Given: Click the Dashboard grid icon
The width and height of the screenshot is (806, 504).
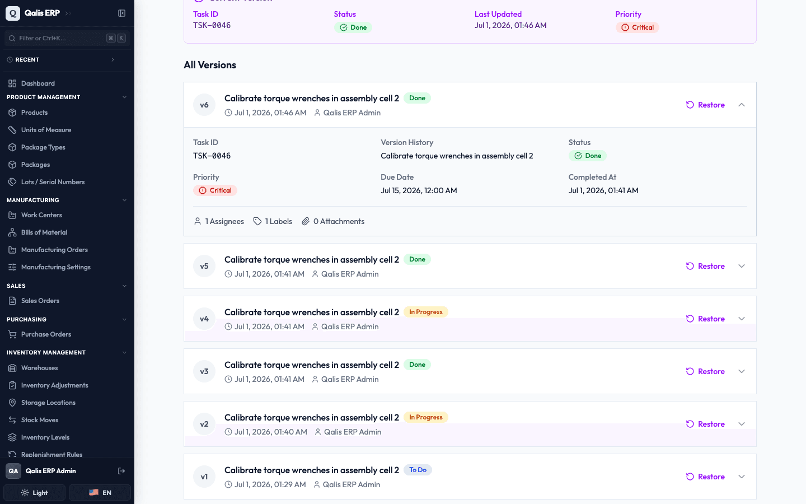Looking at the screenshot, I should [12, 83].
